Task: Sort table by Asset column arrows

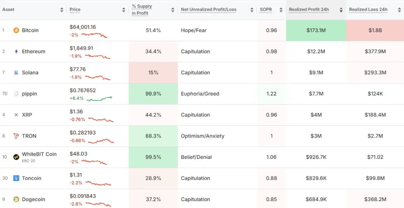Action: point(62,10)
